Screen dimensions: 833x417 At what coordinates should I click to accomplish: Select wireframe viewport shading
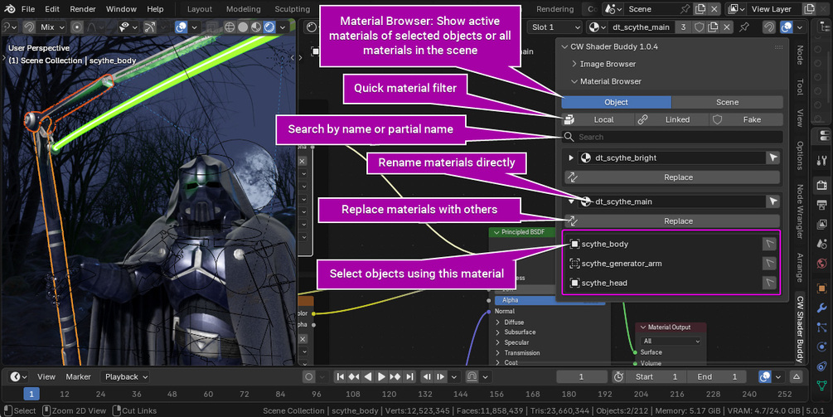(x=230, y=27)
